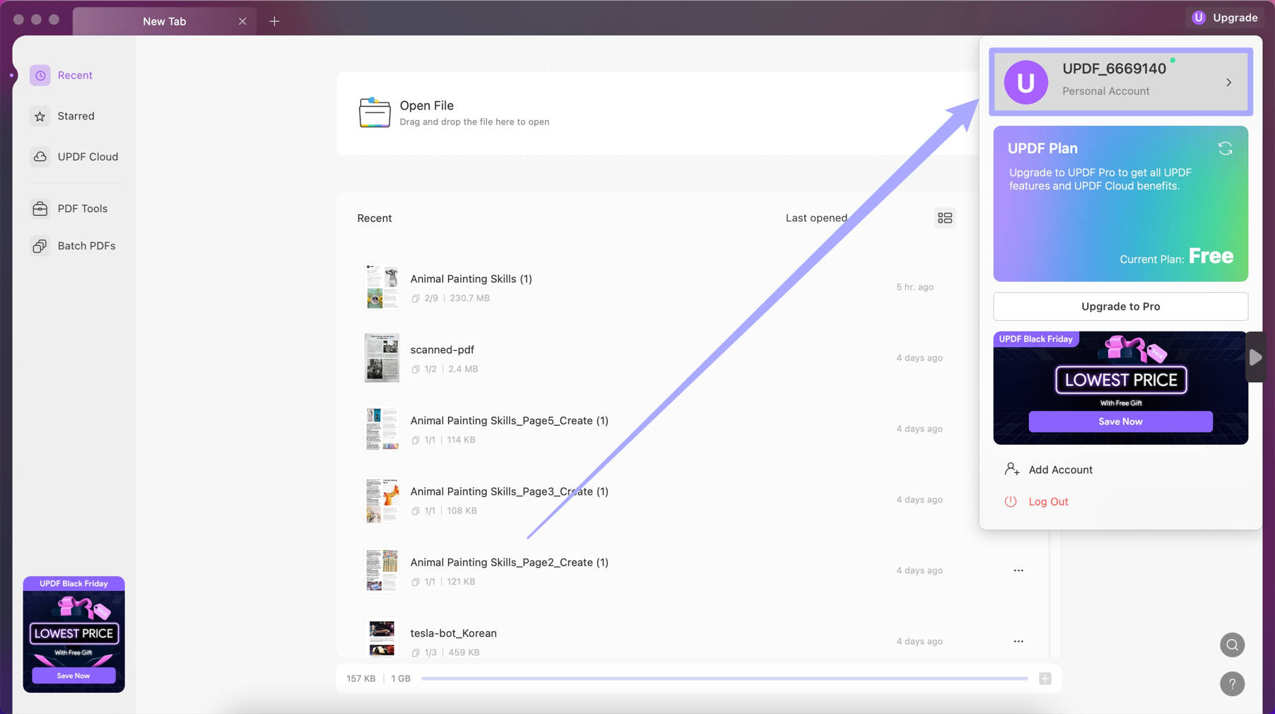The width and height of the screenshot is (1275, 714).
Task: Click Log Out
Action: coord(1048,501)
